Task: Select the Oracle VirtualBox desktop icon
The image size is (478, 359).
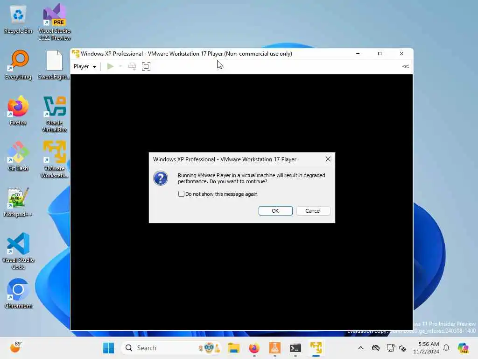Action: [55, 114]
